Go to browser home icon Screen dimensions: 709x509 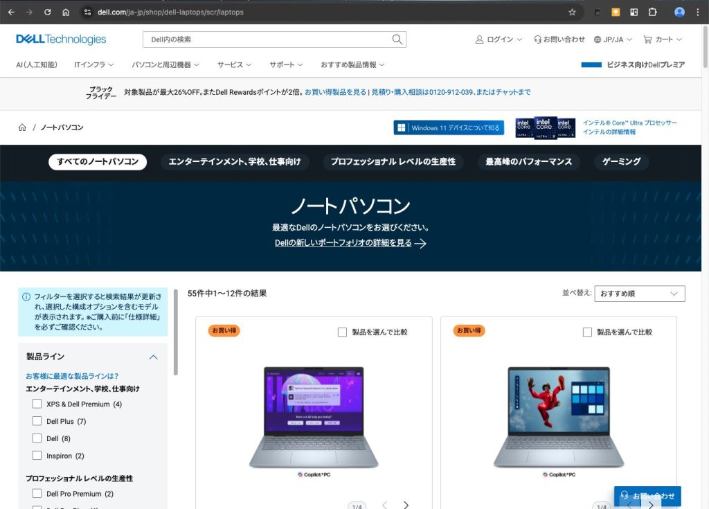(x=66, y=12)
